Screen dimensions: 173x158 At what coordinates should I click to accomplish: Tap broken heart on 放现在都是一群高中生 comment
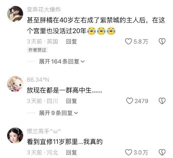[162, 101]
